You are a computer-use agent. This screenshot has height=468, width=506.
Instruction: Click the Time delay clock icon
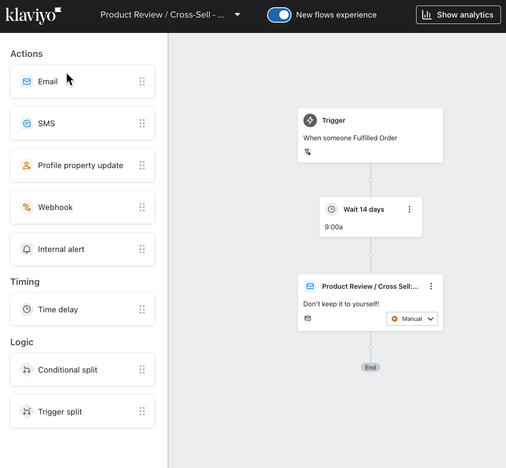[27, 309]
